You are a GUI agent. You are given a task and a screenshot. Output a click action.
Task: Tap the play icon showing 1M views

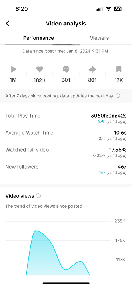pyautogui.click(x=13, y=69)
